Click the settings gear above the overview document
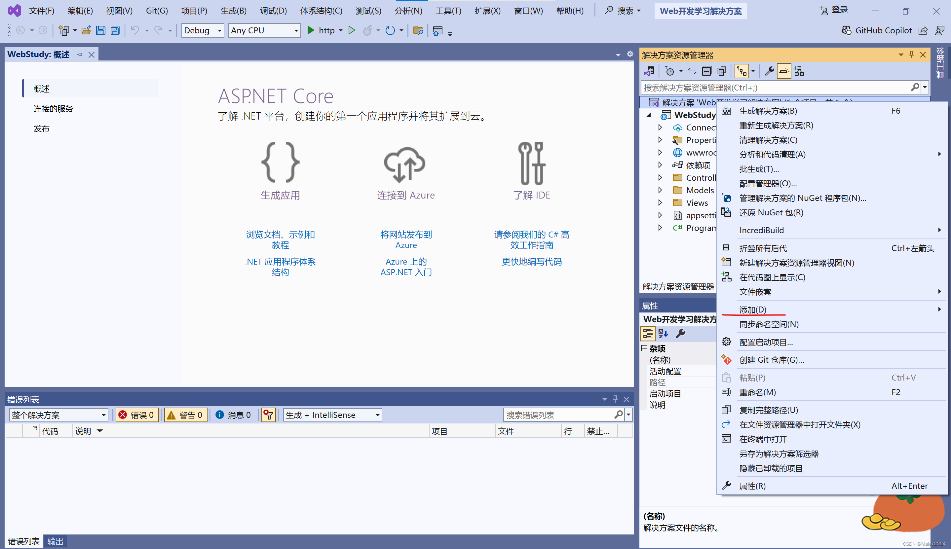This screenshot has width=951, height=549. click(x=630, y=54)
